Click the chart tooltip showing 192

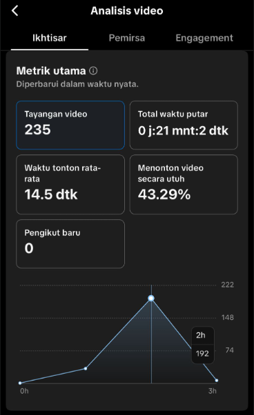203,345
